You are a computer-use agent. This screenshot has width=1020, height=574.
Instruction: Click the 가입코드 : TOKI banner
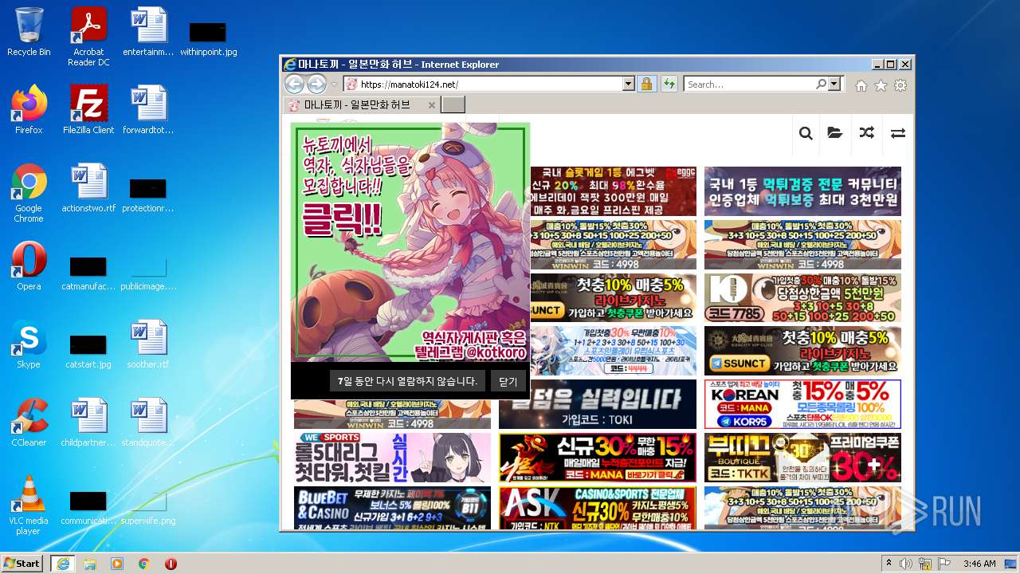pyautogui.click(x=597, y=404)
